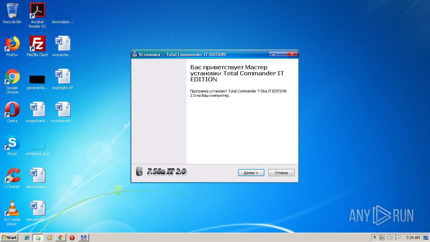Open Chrome from the taskbar

coord(60,238)
